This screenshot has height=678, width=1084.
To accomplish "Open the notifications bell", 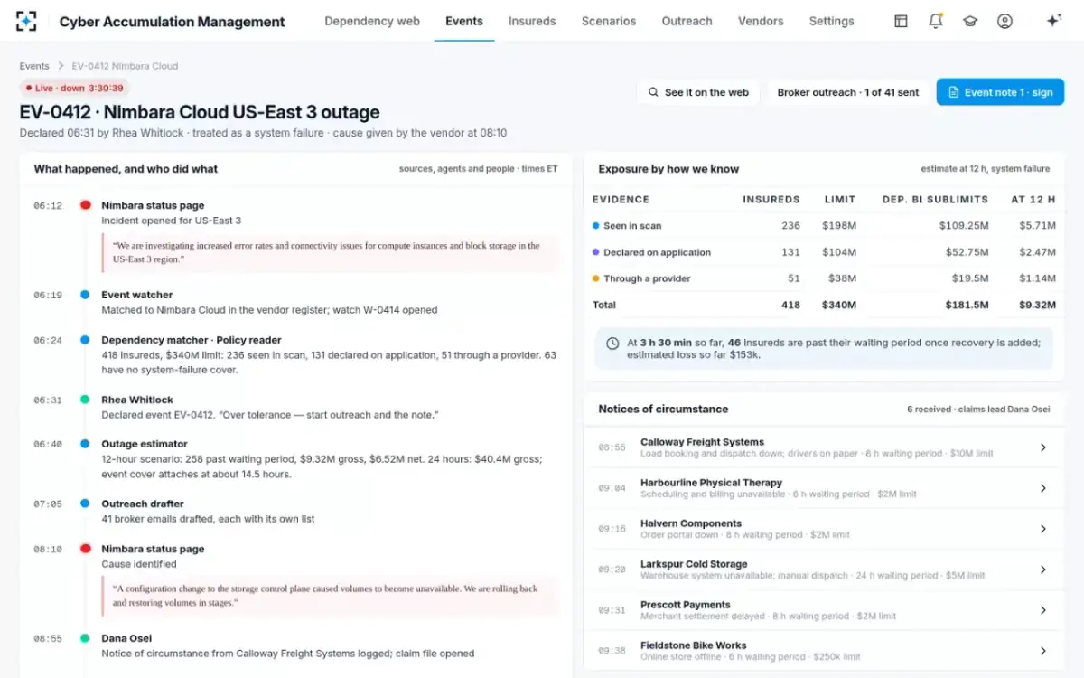I will click(x=936, y=21).
